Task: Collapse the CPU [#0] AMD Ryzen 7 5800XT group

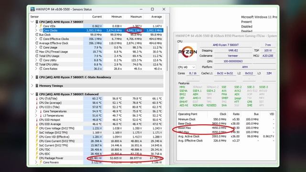Action: 32,22
